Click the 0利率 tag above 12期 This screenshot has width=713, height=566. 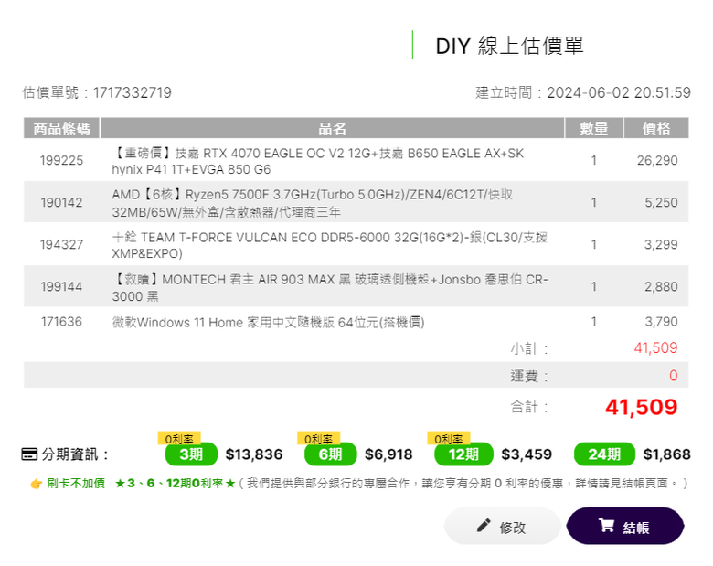pos(448,439)
